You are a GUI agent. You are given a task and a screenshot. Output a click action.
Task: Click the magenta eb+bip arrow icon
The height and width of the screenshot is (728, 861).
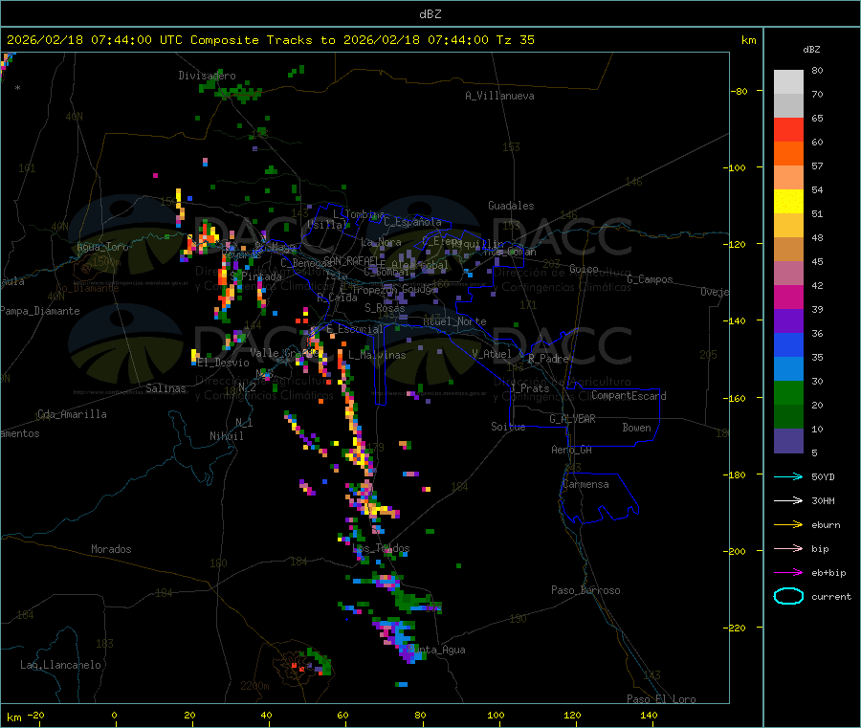(x=788, y=573)
